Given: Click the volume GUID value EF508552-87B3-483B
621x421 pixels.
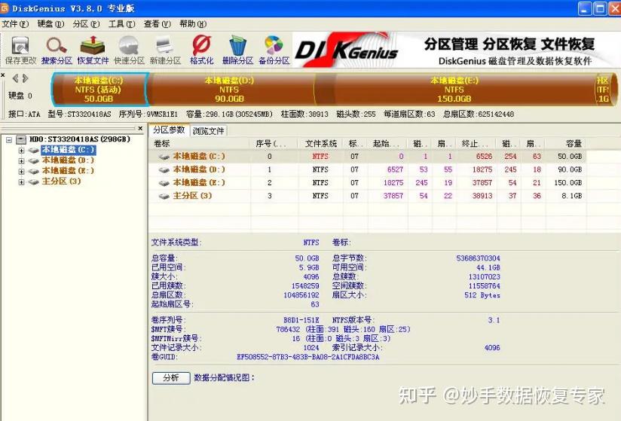Looking at the screenshot, I should [x=307, y=357].
